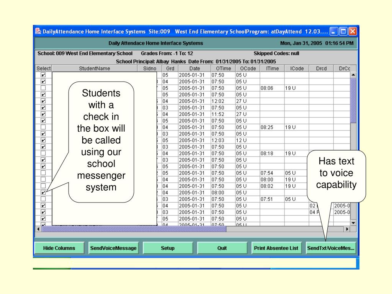
Task: Click the vertical scrollbar up arrow
Action: pos(353,75)
